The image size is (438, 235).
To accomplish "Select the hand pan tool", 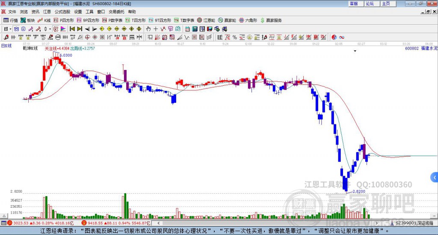I will click(148, 29).
